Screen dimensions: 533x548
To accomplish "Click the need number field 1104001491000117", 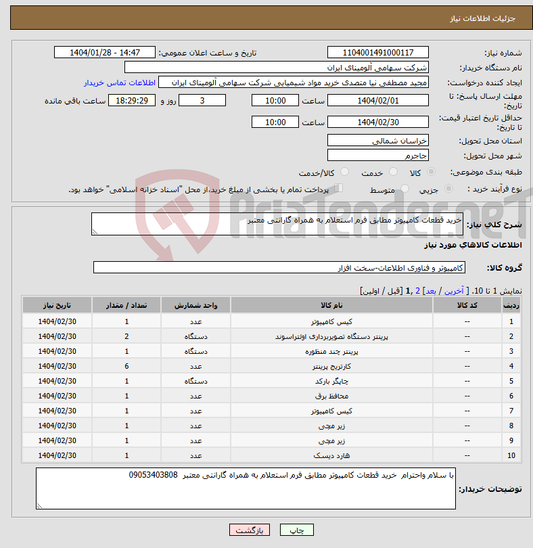I will point(378,52).
